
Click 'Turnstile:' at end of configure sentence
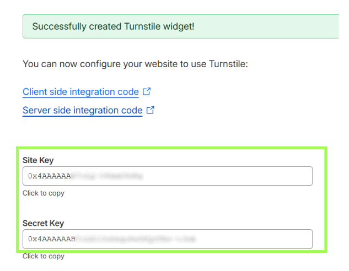pyautogui.click(x=229, y=64)
